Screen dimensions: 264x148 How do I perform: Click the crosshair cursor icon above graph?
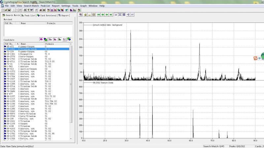128,15
